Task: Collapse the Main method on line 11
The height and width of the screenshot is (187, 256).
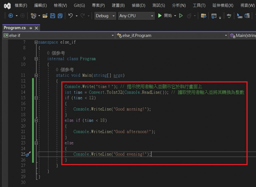Action: click(36, 75)
